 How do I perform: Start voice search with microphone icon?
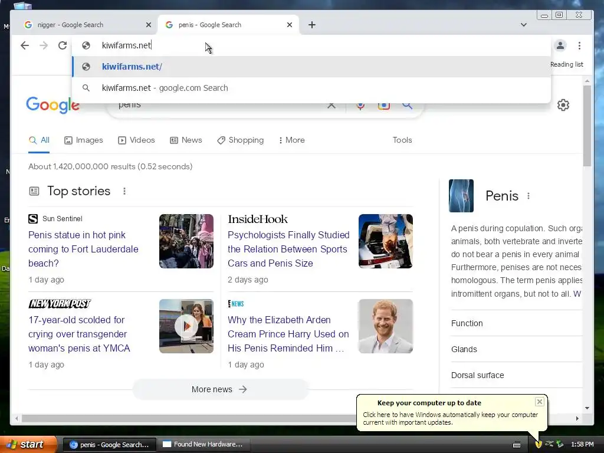(x=360, y=106)
